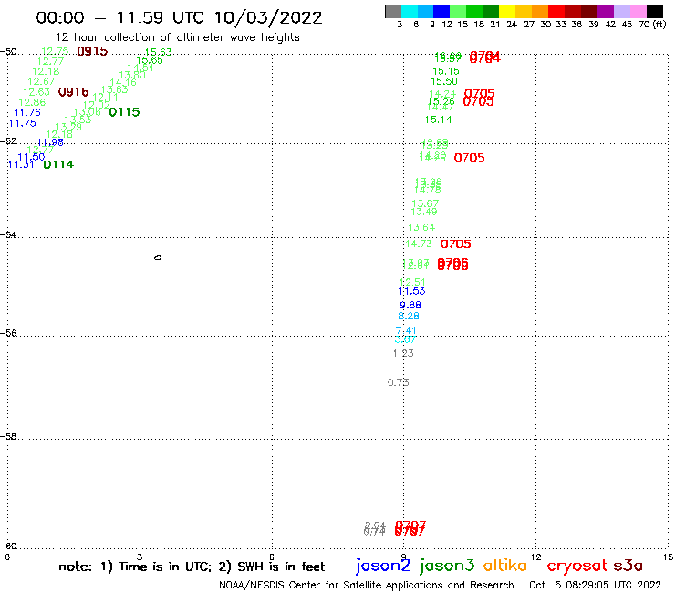Select the orange legend color swatch
The width and height of the screenshot is (675, 593).
540,11
